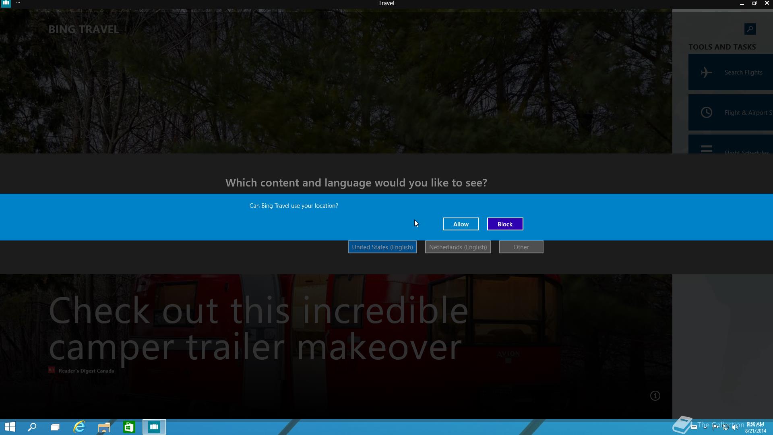The width and height of the screenshot is (773, 435).
Task: Launch Internet Explorer from taskbar
Action: (79, 427)
